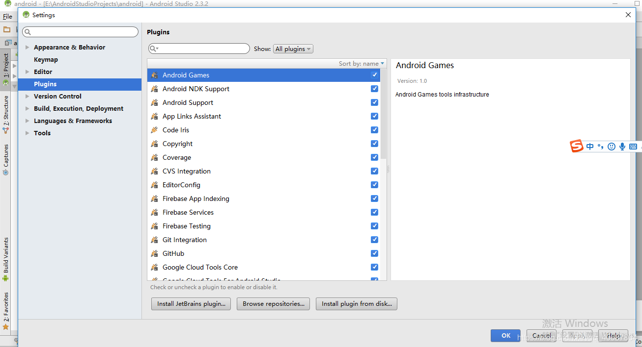Uncheck the App Links Assistant plugin
Image resolution: width=642 pixels, height=347 pixels.
[375, 116]
